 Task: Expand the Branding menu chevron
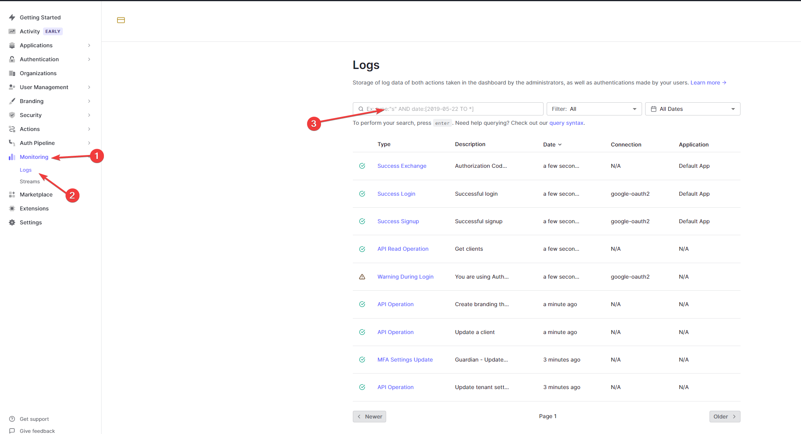(x=89, y=101)
